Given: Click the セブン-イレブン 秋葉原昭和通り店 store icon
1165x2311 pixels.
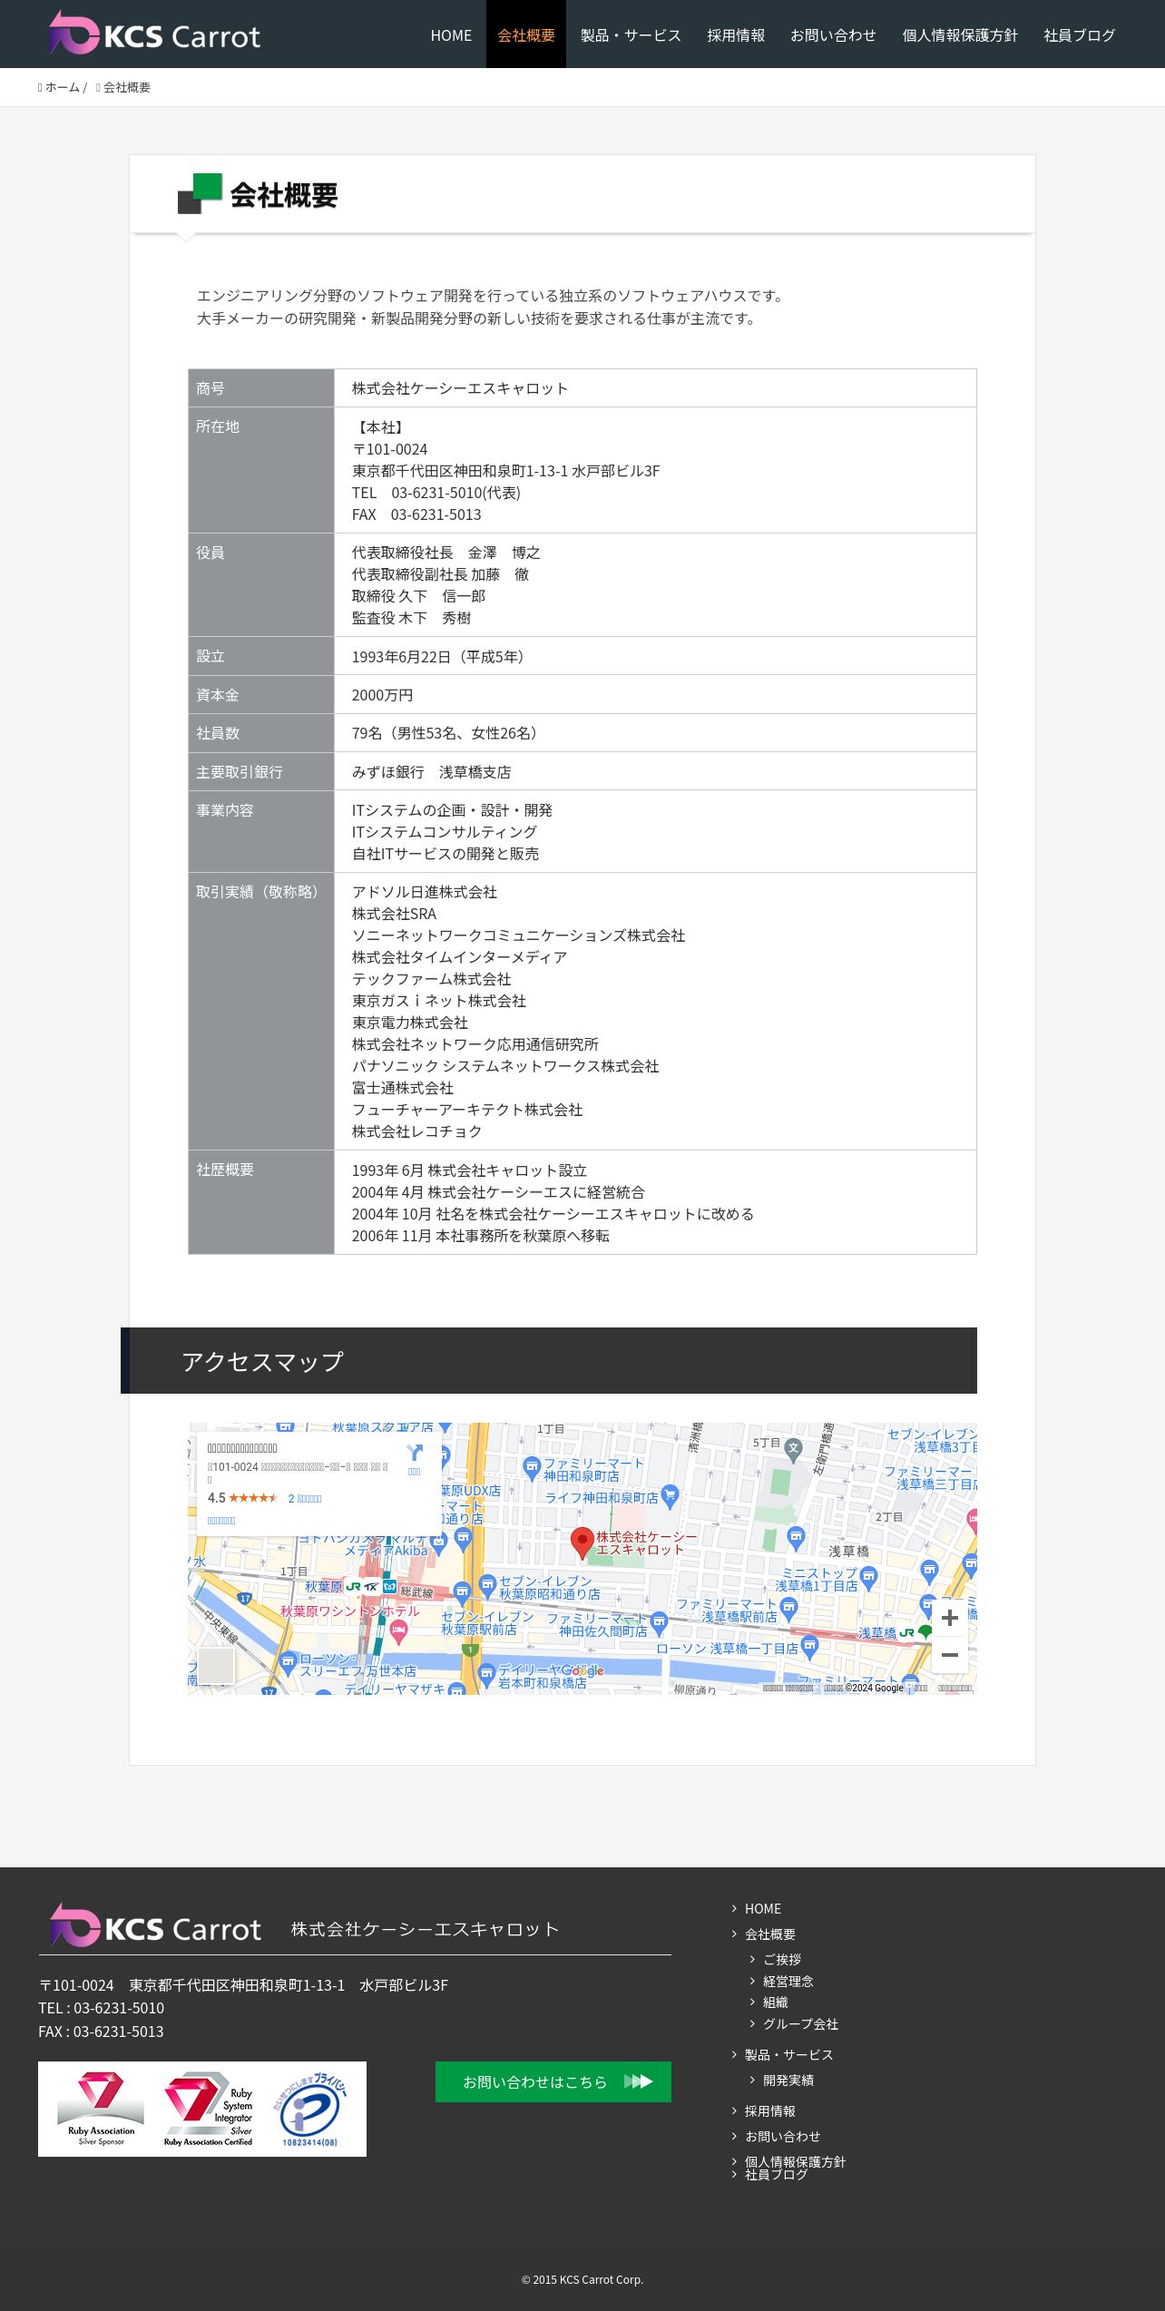Looking at the screenshot, I should click(487, 1584).
